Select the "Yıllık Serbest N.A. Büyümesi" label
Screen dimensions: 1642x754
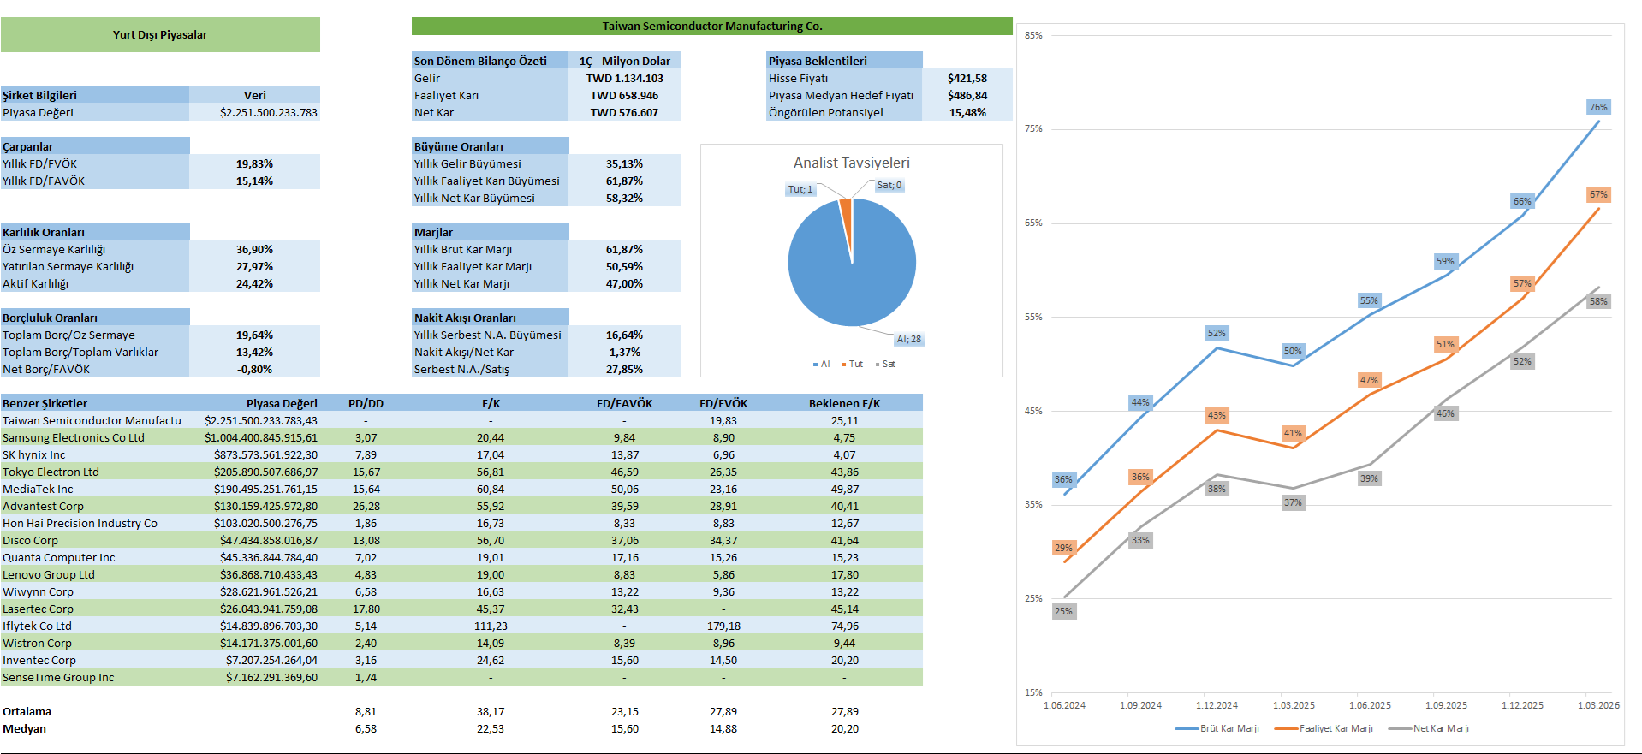click(488, 335)
